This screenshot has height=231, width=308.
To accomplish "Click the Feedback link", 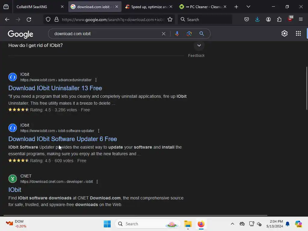I will point(196,56).
